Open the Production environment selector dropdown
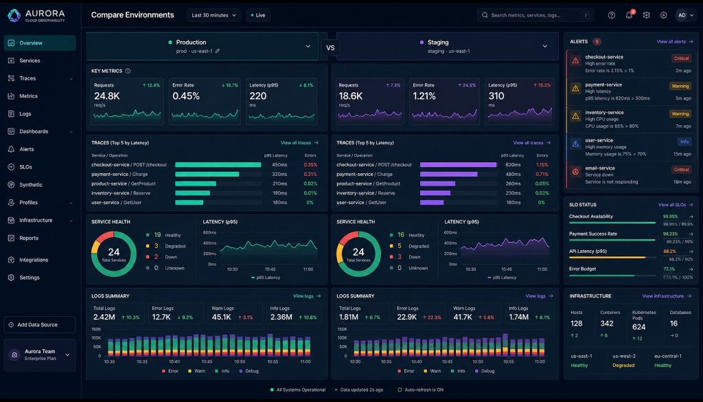This screenshot has width=703, height=402. click(203, 46)
